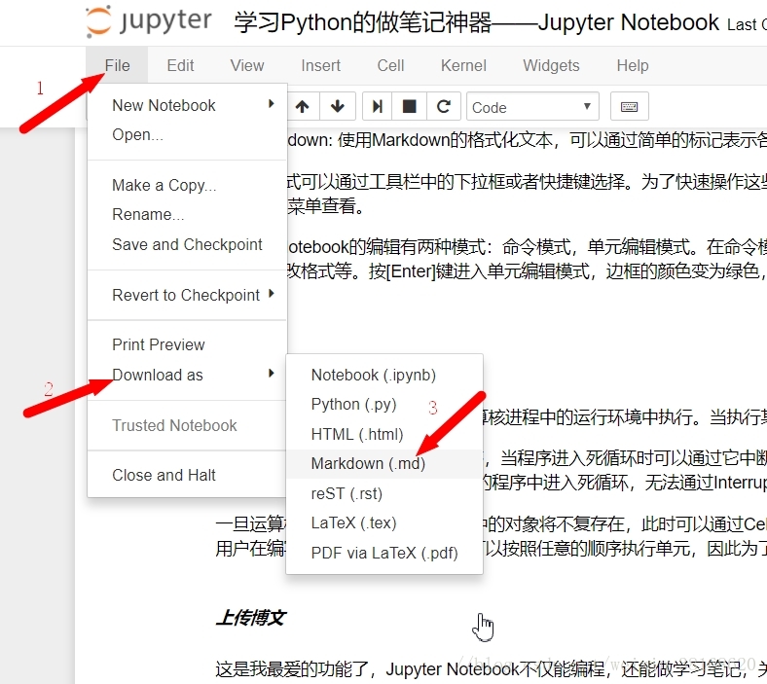Screen dimensions: 767x684
Task: Expand the Download as submenu
Action: click(187, 375)
